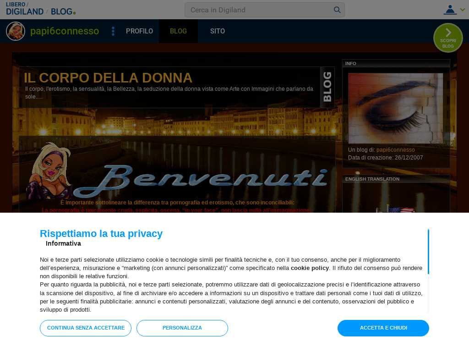Open the cookie policy link

310,268
